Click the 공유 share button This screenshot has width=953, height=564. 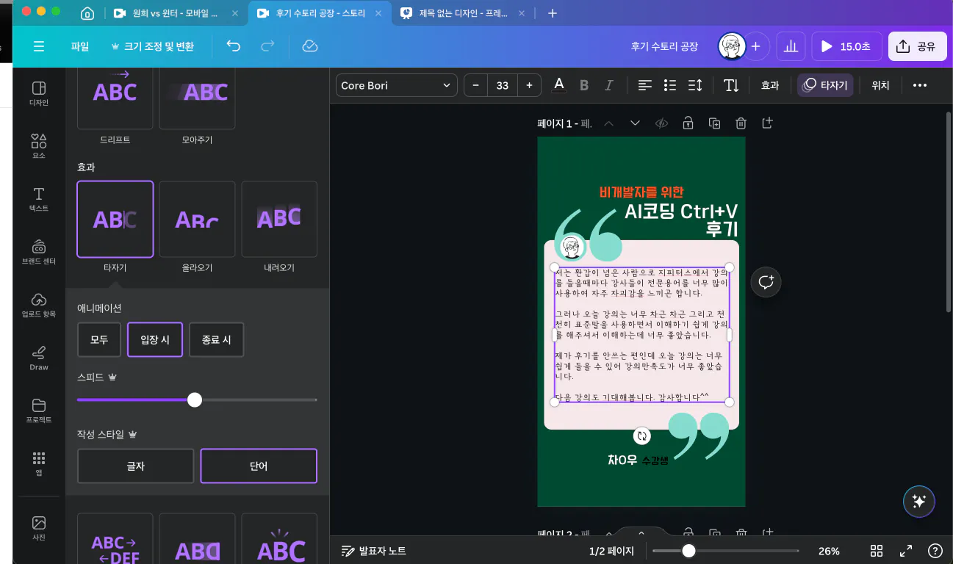(917, 46)
